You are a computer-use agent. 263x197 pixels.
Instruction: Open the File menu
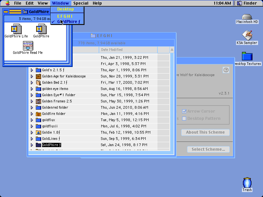pos(18,3)
